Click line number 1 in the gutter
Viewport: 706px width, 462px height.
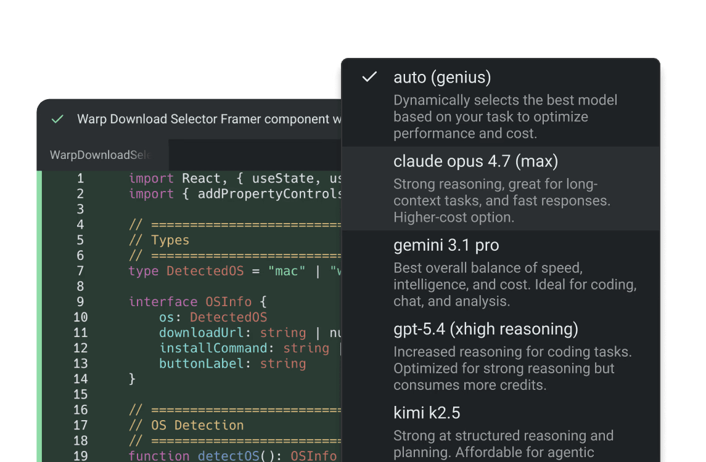(x=80, y=179)
